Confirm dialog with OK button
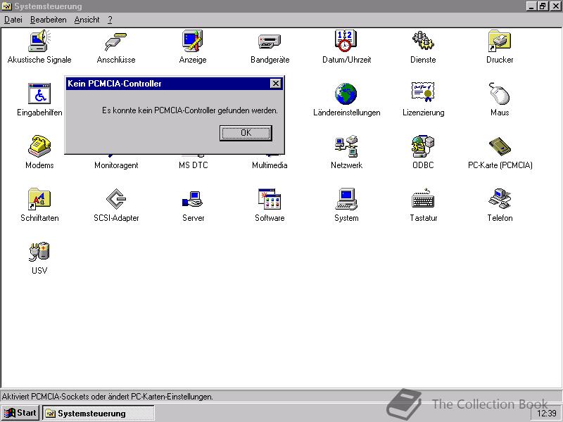 coord(246,133)
